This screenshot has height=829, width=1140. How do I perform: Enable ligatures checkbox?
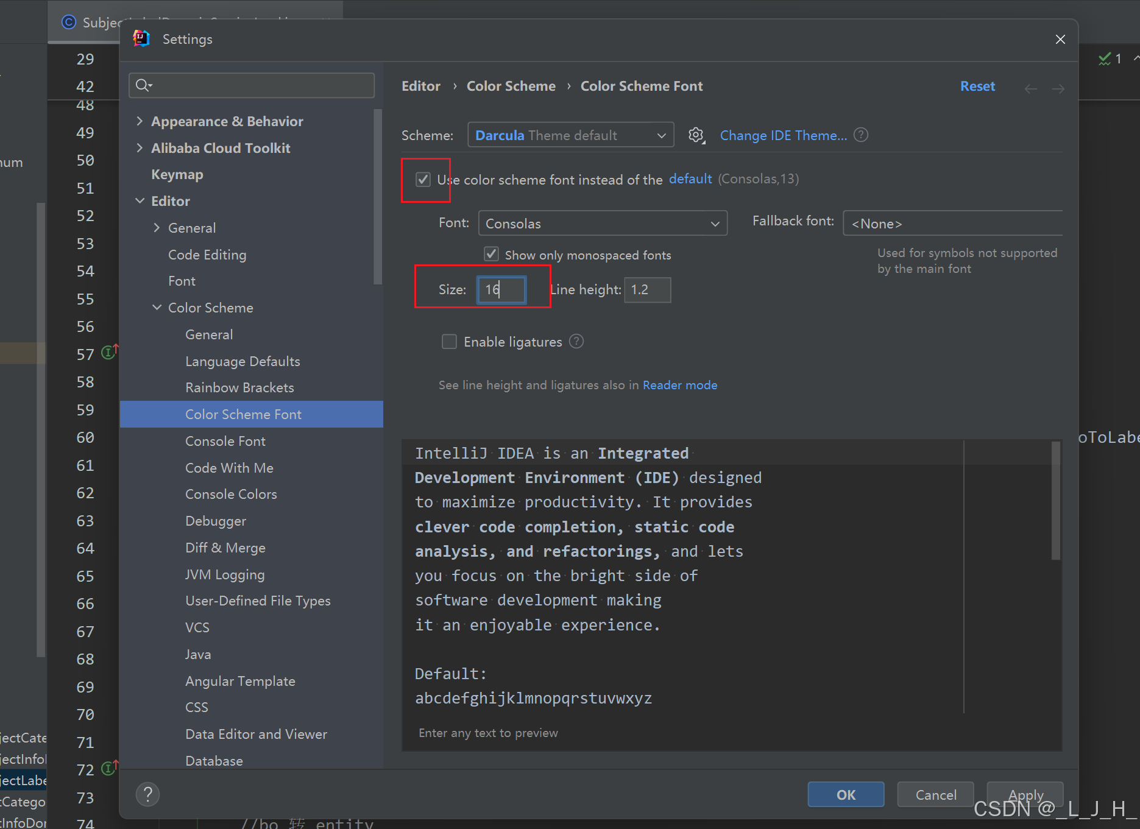pyautogui.click(x=449, y=342)
